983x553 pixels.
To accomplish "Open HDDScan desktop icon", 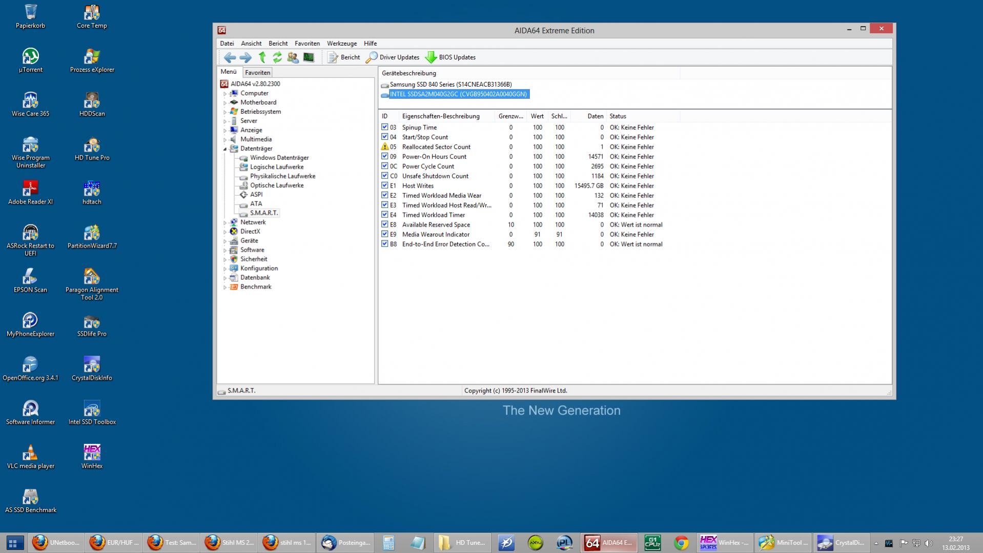I will pyautogui.click(x=92, y=105).
